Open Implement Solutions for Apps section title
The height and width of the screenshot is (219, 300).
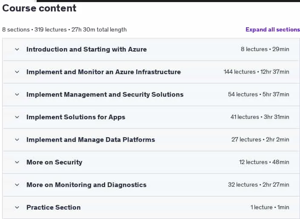point(76,117)
